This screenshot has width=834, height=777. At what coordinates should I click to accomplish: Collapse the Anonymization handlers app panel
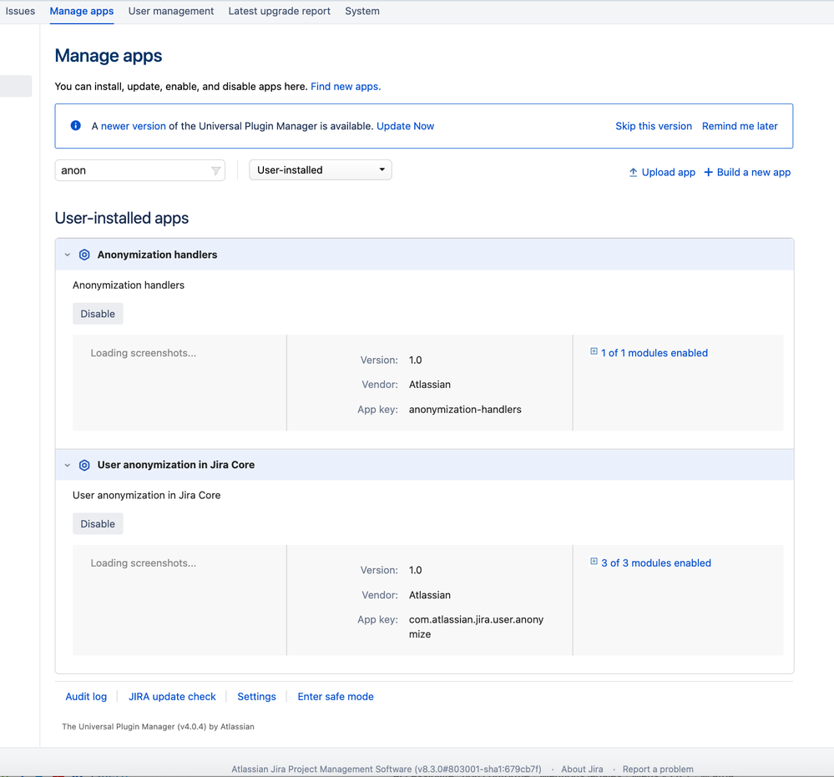click(67, 255)
